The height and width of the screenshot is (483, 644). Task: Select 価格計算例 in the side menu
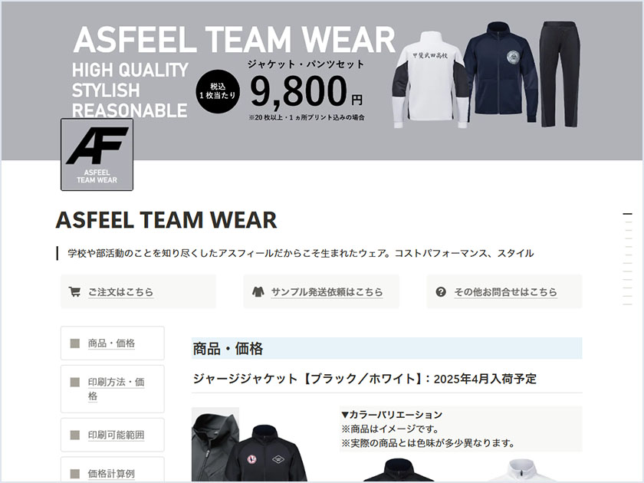click(113, 470)
